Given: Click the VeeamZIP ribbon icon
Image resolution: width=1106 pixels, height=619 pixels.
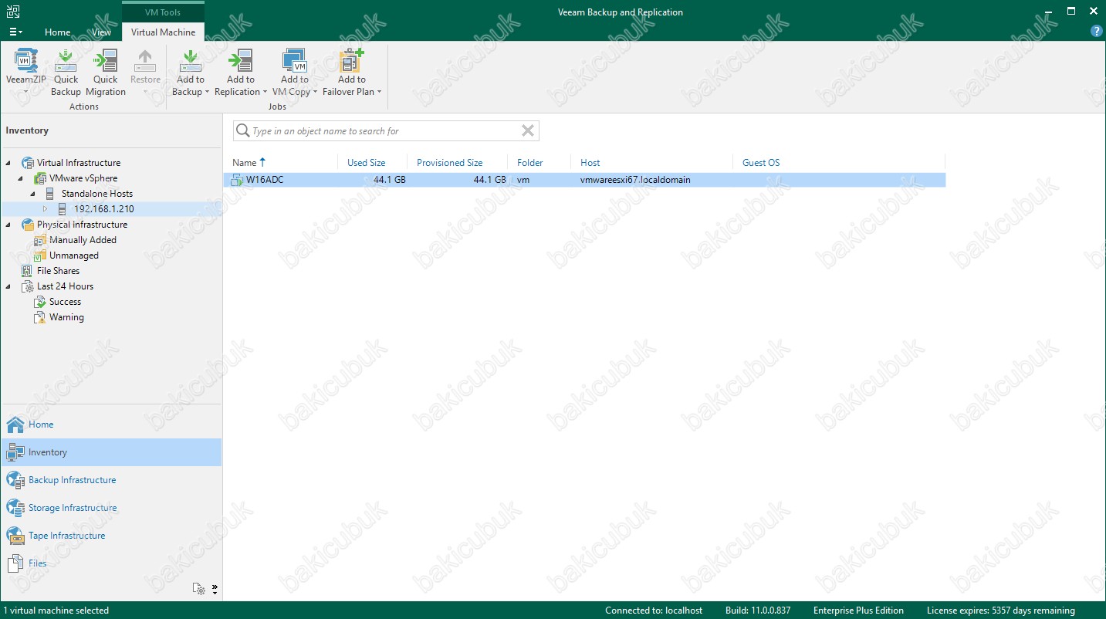Looking at the screenshot, I should coord(25,60).
